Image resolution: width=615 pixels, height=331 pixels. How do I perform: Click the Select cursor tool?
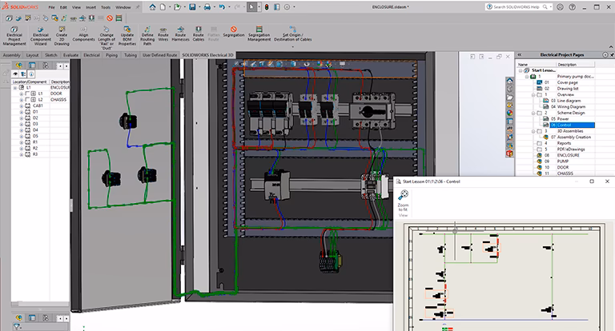[251, 7]
